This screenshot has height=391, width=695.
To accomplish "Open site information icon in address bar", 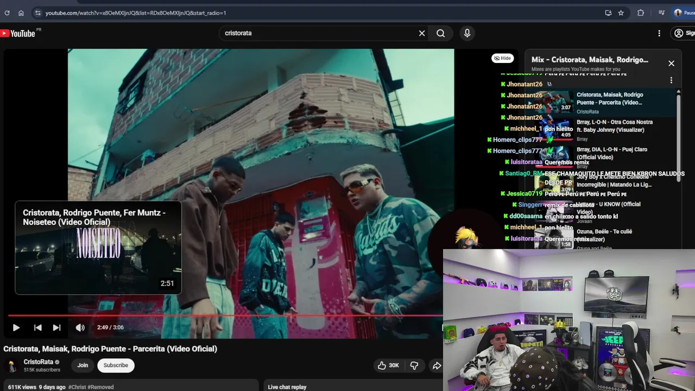I will tap(37, 12).
